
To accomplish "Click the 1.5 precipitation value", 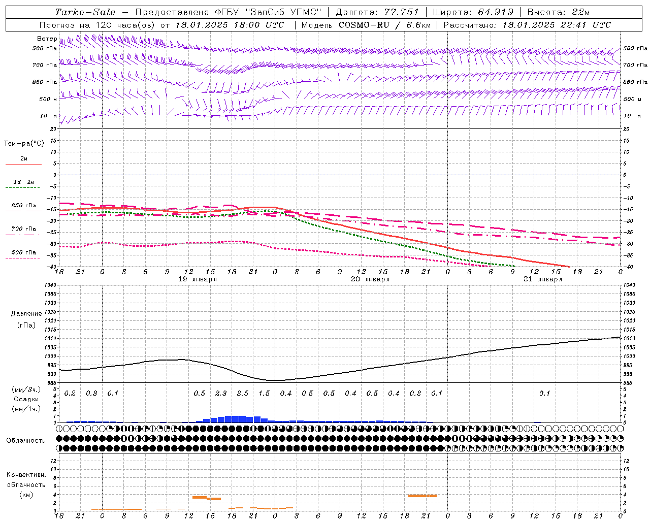I will pyautogui.click(x=264, y=394).
